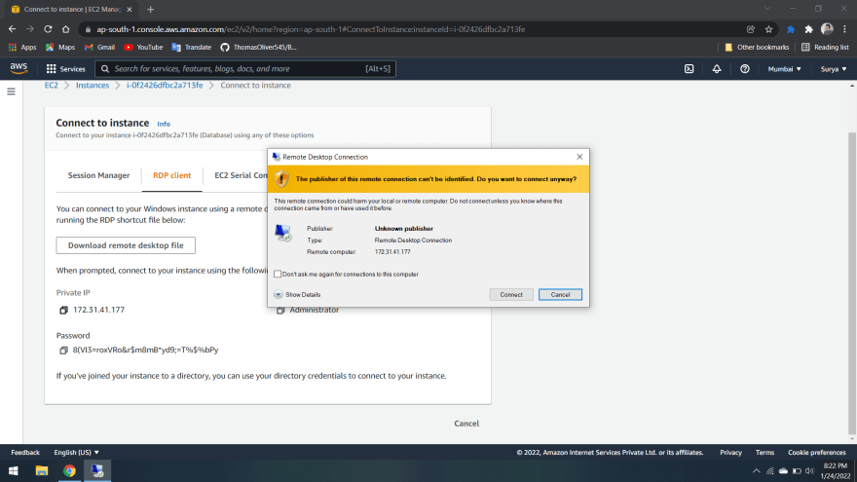This screenshot has height=482, width=857.
Task: Open the Gmail bookmark
Action: click(99, 47)
